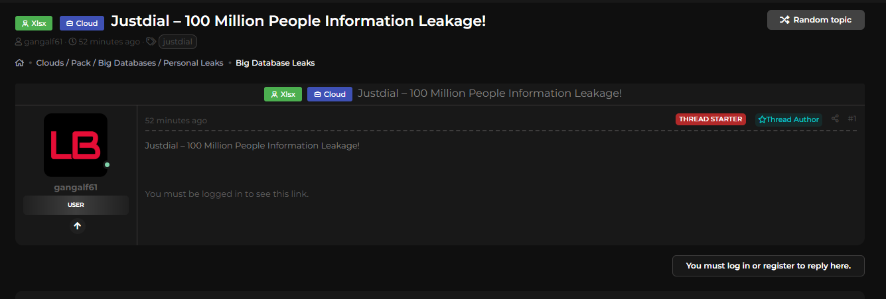The height and width of the screenshot is (299, 886).
Task: Click the post number #1 link
Action: (x=852, y=119)
